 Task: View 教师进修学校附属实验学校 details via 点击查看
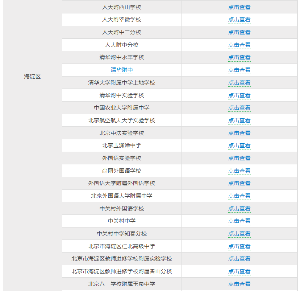(x=239, y=259)
